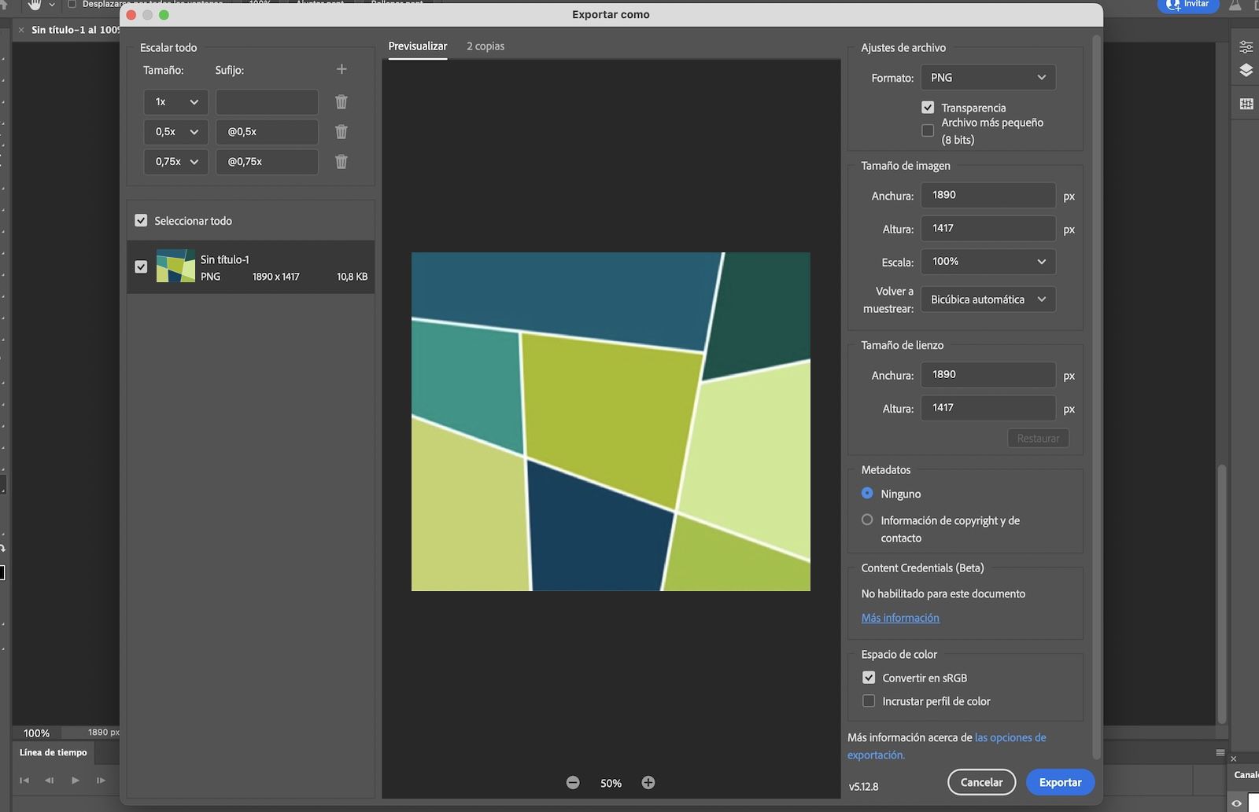Click the image Anchura input field
This screenshot has height=812, width=1259.
tap(988, 195)
